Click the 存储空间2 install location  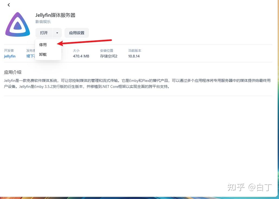click(x=109, y=56)
